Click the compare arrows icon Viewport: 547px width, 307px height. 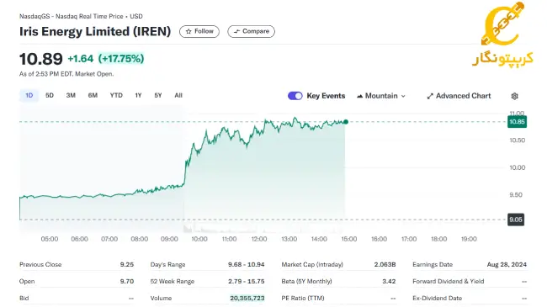pyautogui.click(x=236, y=31)
